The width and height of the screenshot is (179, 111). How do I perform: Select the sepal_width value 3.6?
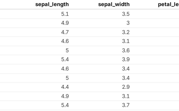[126, 51]
